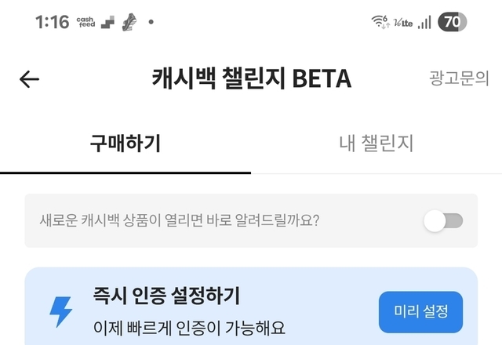Tap the 캐시백 챌린지 BETA title
The height and width of the screenshot is (345, 502).
pyautogui.click(x=252, y=78)
